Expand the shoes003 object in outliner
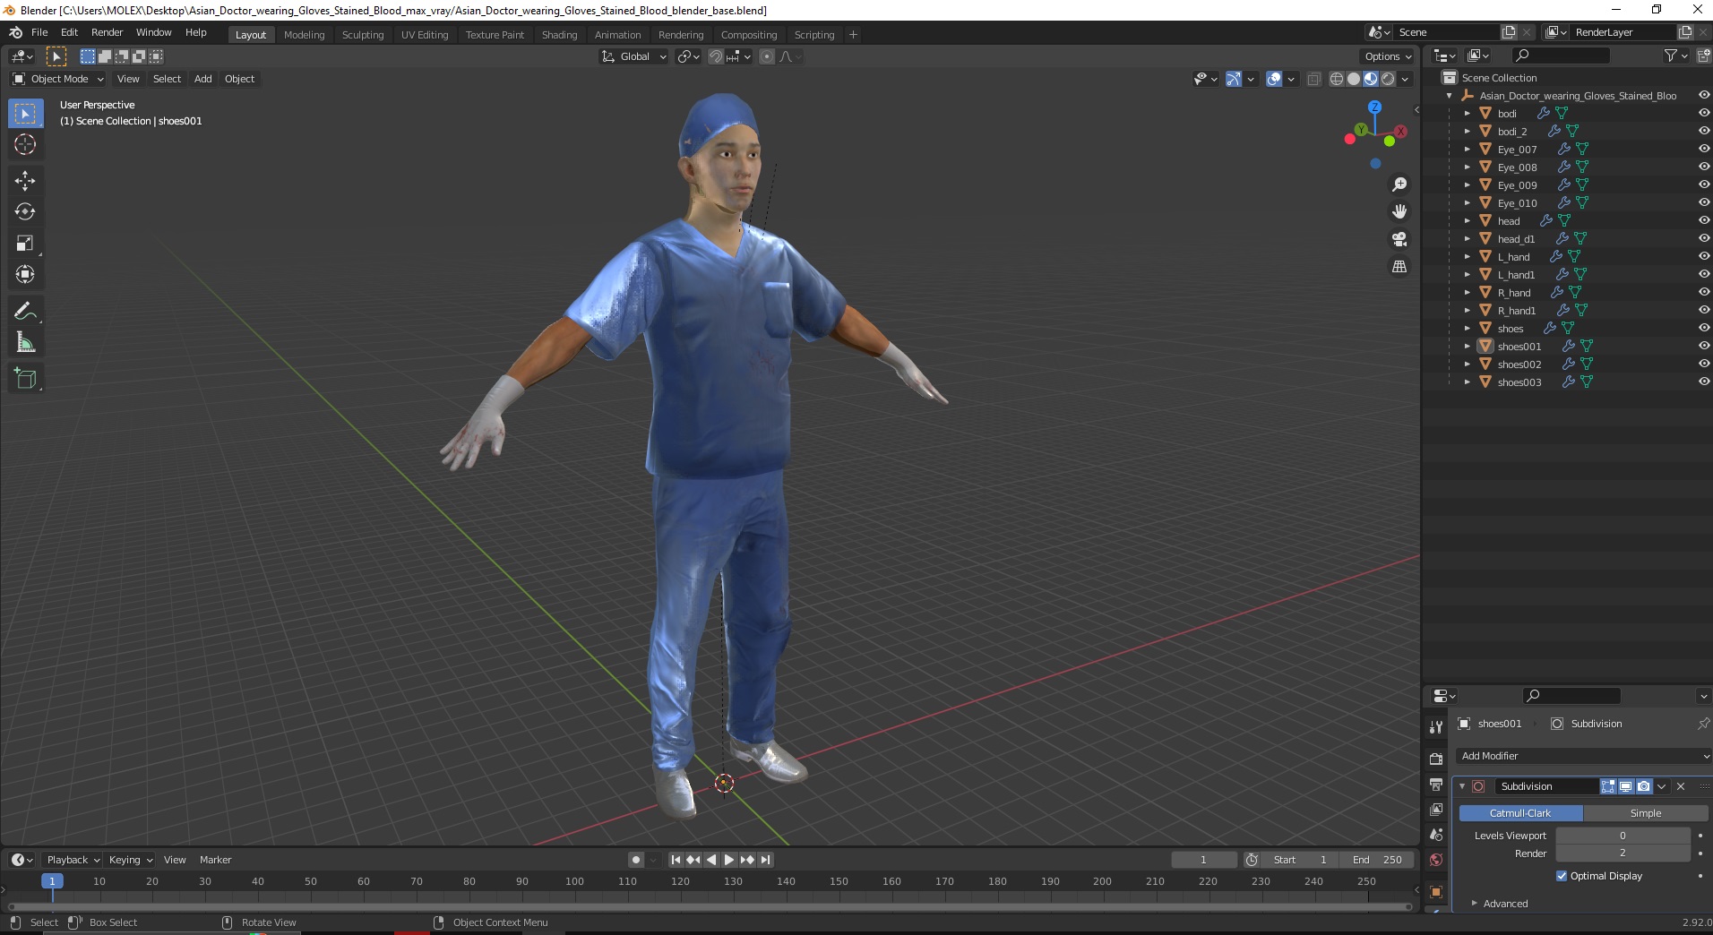Viewport: 1713px width, 935px height. pyautogui.click(x=1467, y=382)
